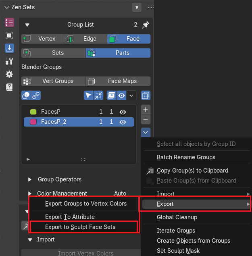Click the pink FacesP_2 color swatch

33,122
